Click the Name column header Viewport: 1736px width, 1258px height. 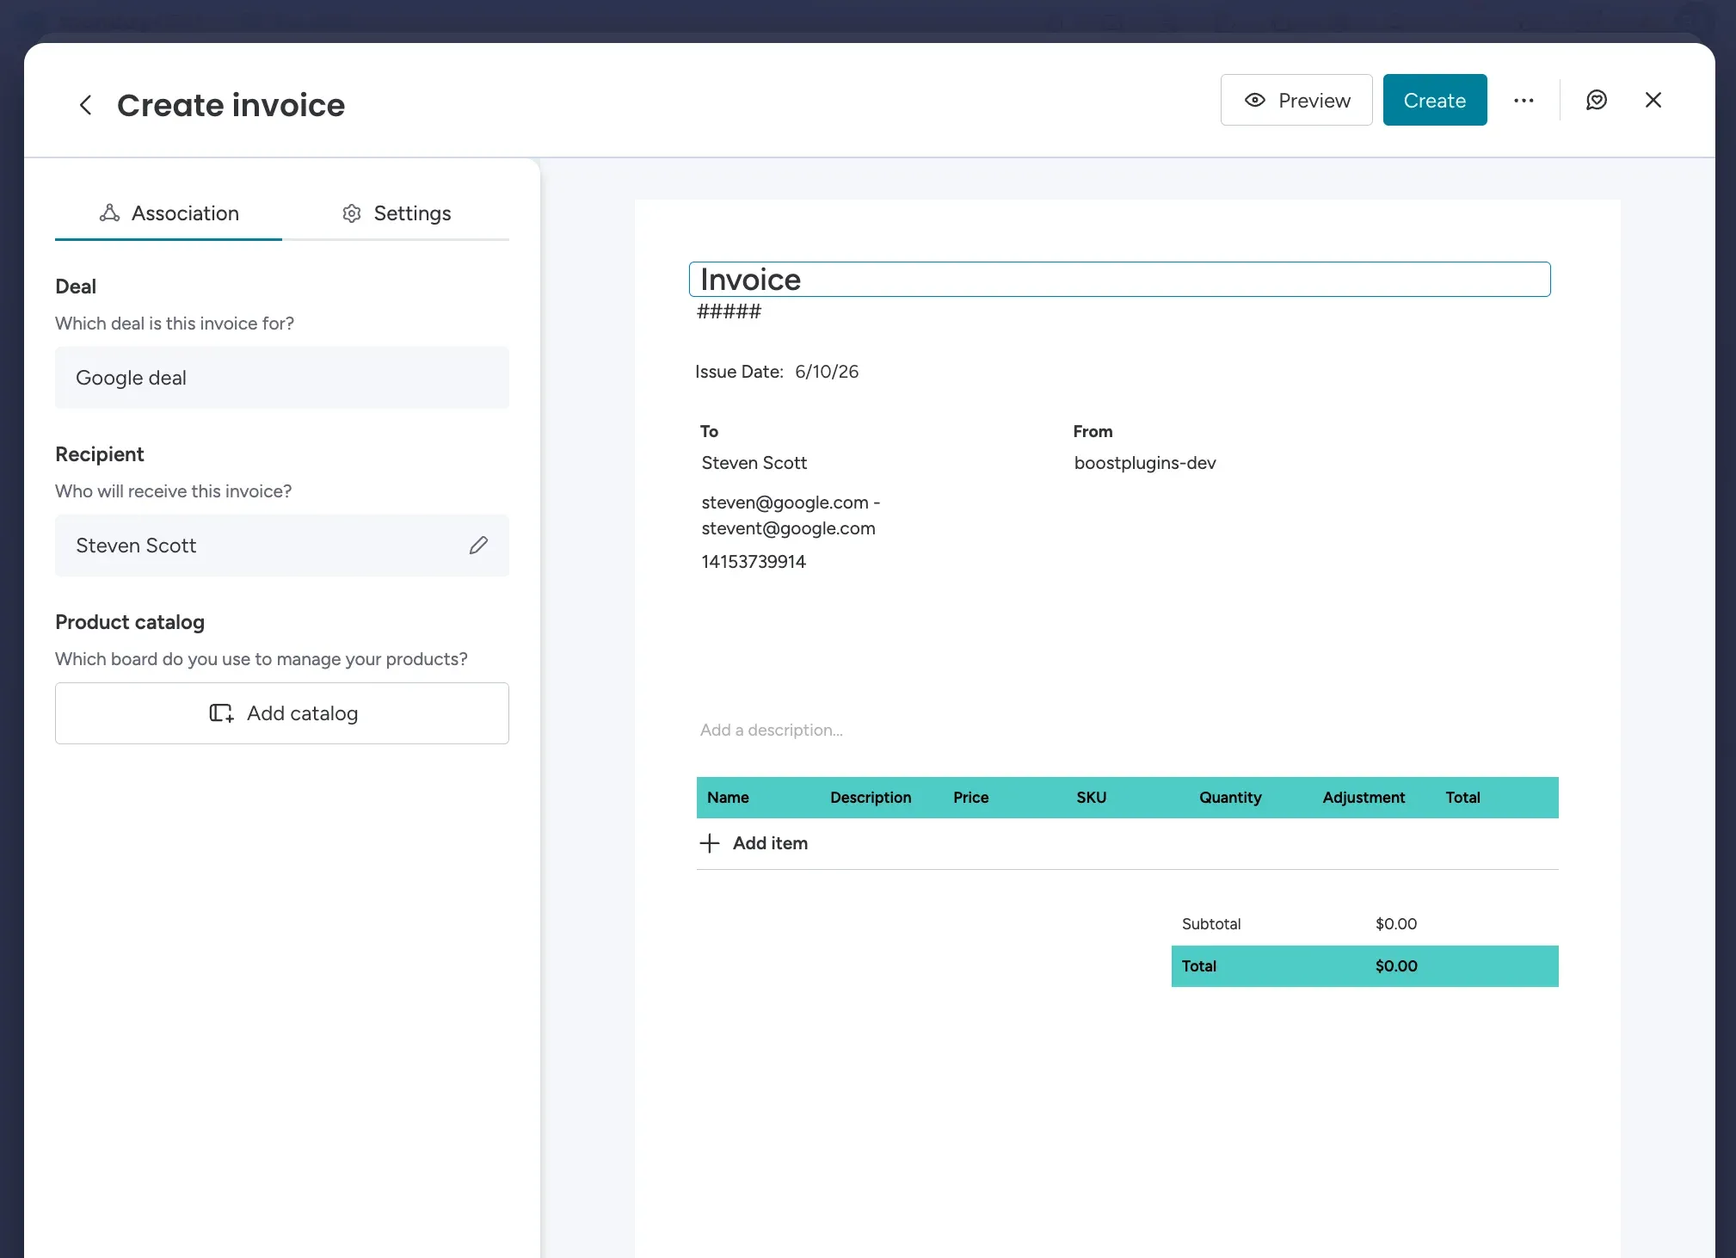pyautogui.click(x=728, y=798)
